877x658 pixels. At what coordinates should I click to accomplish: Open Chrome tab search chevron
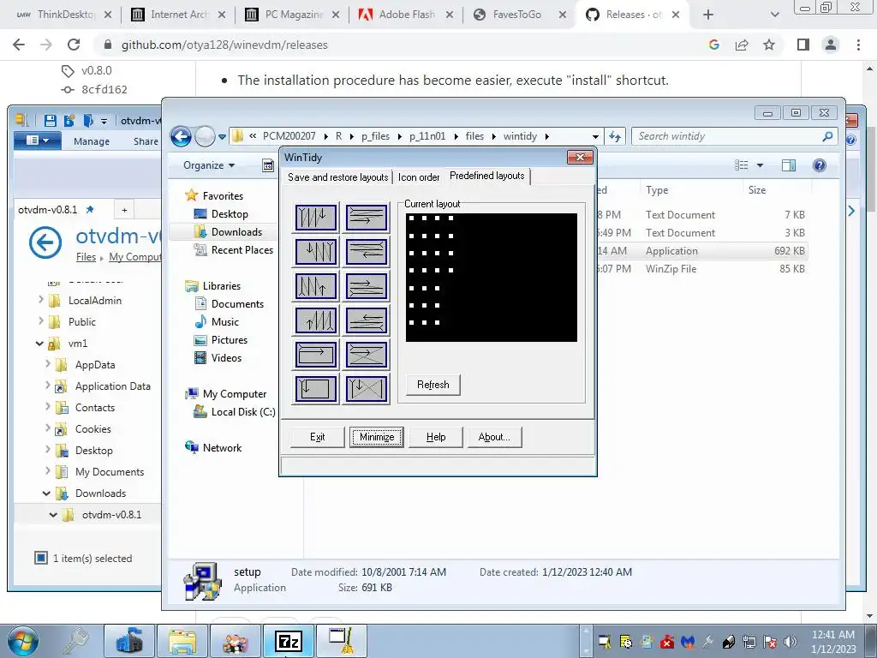(x=774, y=15)
